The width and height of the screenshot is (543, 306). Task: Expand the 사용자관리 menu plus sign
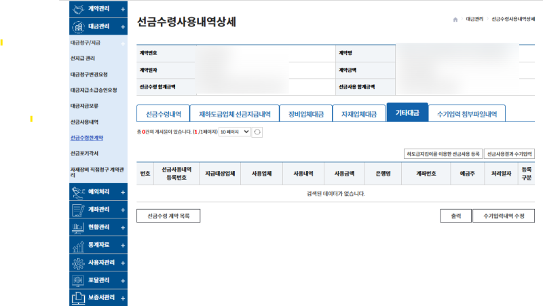[x=123, y=263]
